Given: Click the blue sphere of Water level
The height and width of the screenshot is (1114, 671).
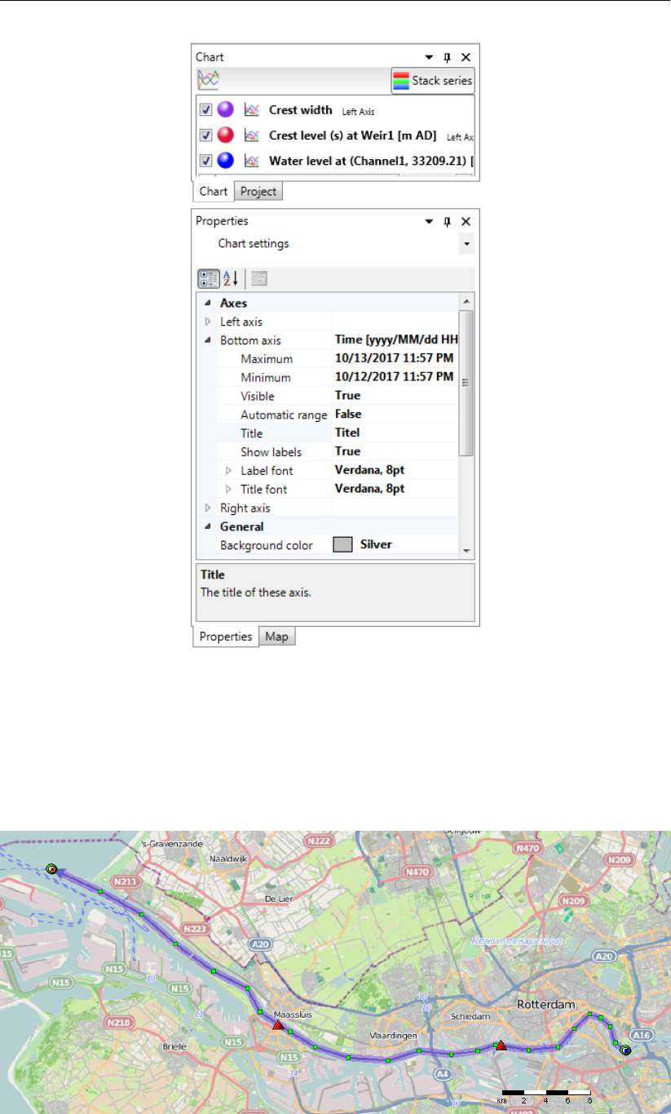Looking at the screenshot, I should tap(226, 161).
